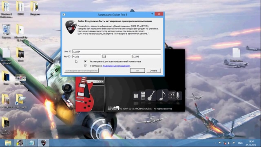Open the лицензионным соглашением link
The height and width of the screenshot is (147, 261).
[x=116, y=66]
